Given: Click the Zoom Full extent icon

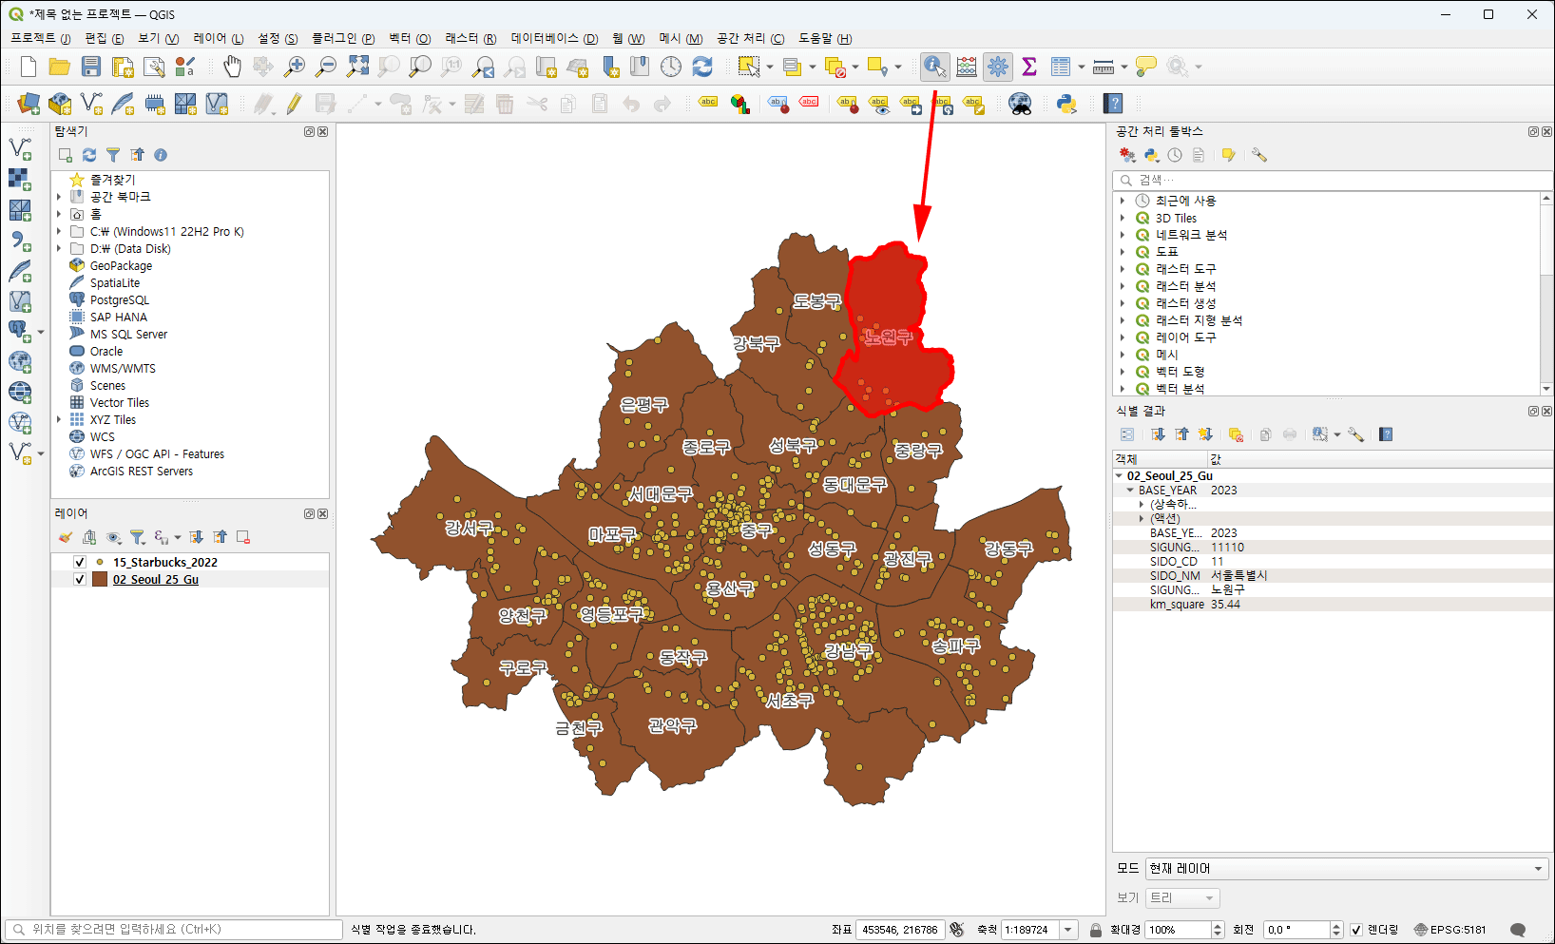Looking at the screenshot, I should point(357,67).
